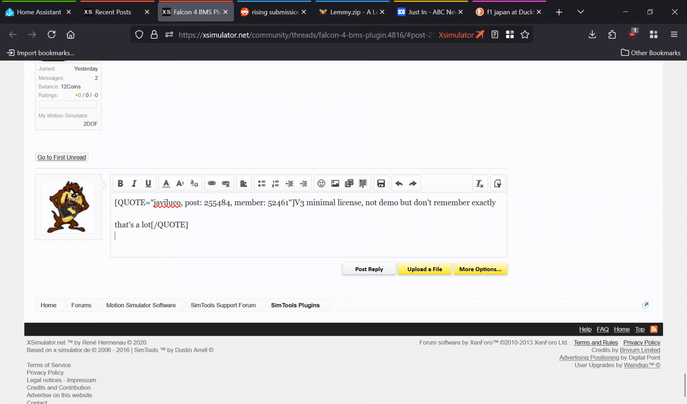
Task: Click the insert link icon
Action: pyautogui.click(x=212, y=184)
